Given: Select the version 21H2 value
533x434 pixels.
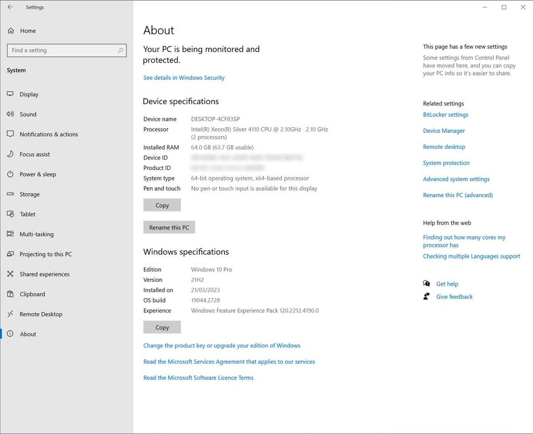Looking at the screenshot, I should tap(198, 280).
